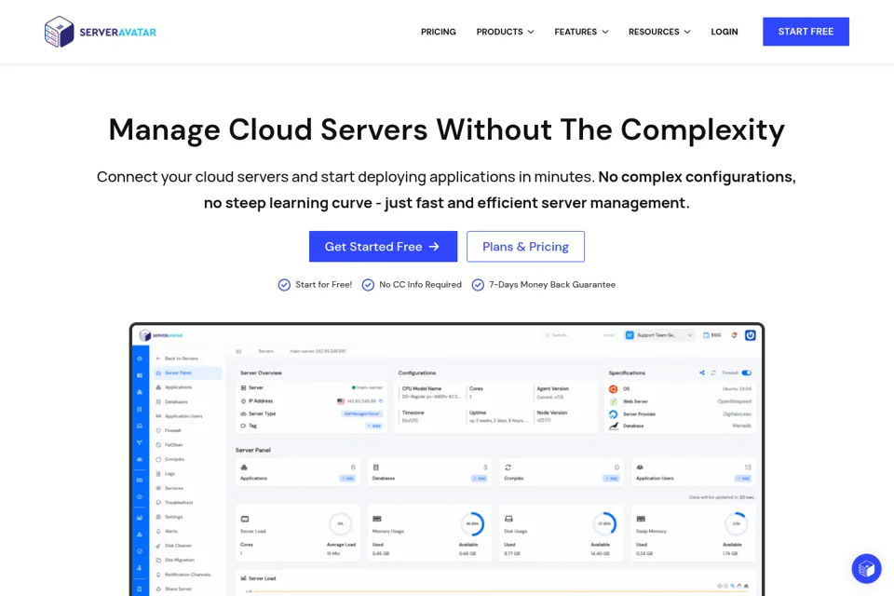Toggle the sidebar collapse icon near breadcrumb

[239, 351]
